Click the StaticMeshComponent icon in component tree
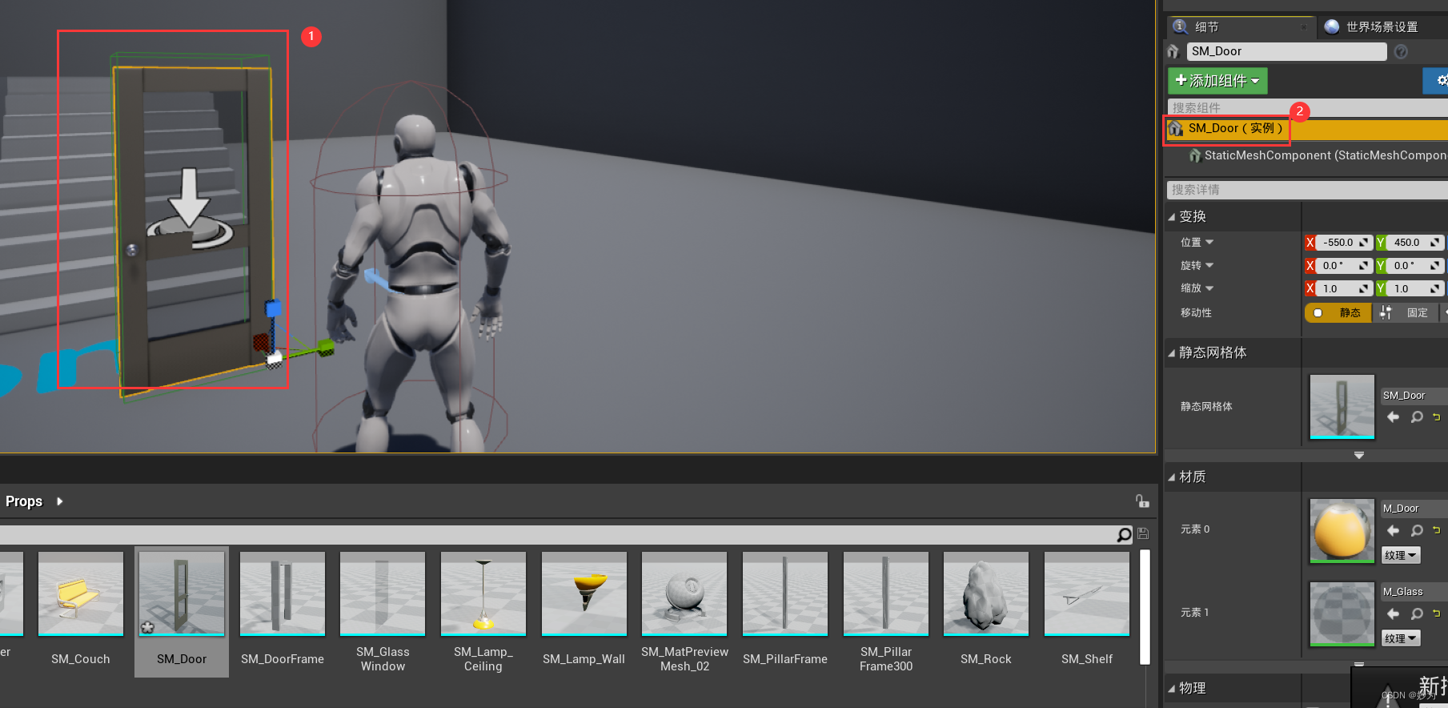Screen dimensions: 1448x708 (x=1195, y=155)
